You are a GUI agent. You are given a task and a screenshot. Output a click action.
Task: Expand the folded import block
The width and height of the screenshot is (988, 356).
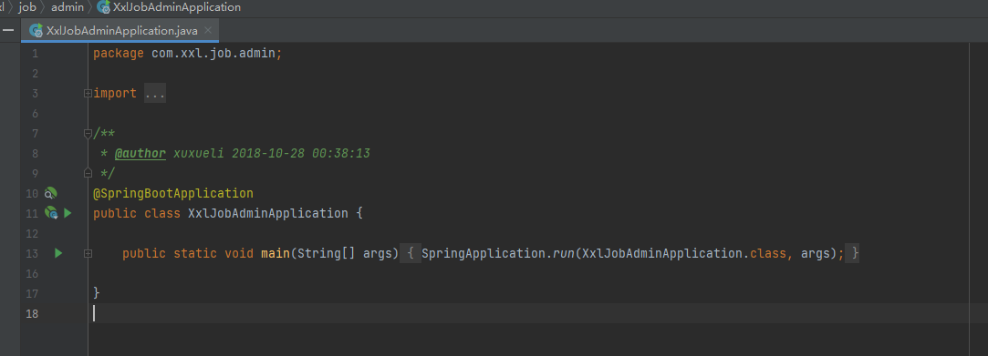click(x=88, y=93)
